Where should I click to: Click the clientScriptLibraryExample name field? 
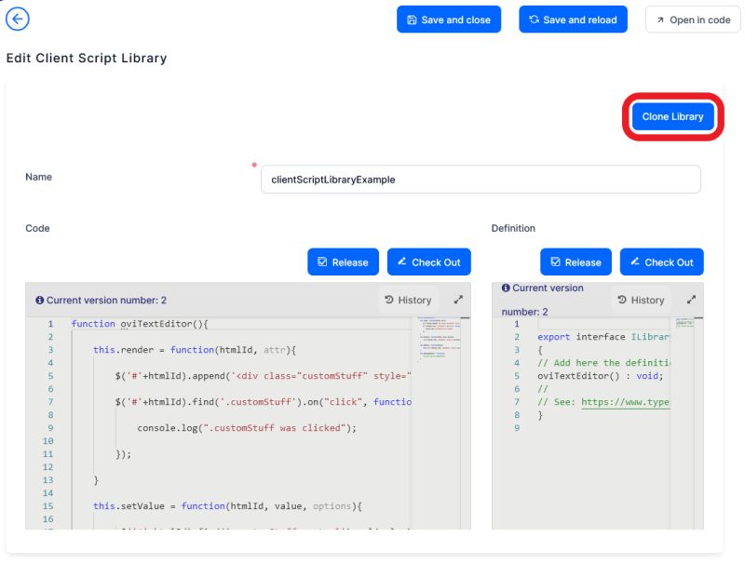tap(481, 179)
